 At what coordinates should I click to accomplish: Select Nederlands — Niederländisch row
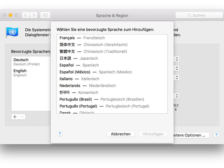click(112, 86)
